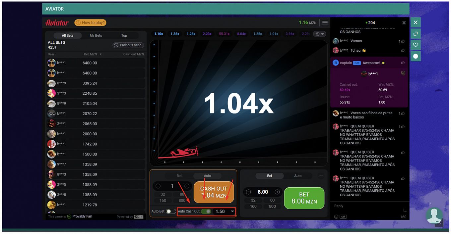
Task: Select Auto tab in right bet panel
Action: tap(298, 176)
